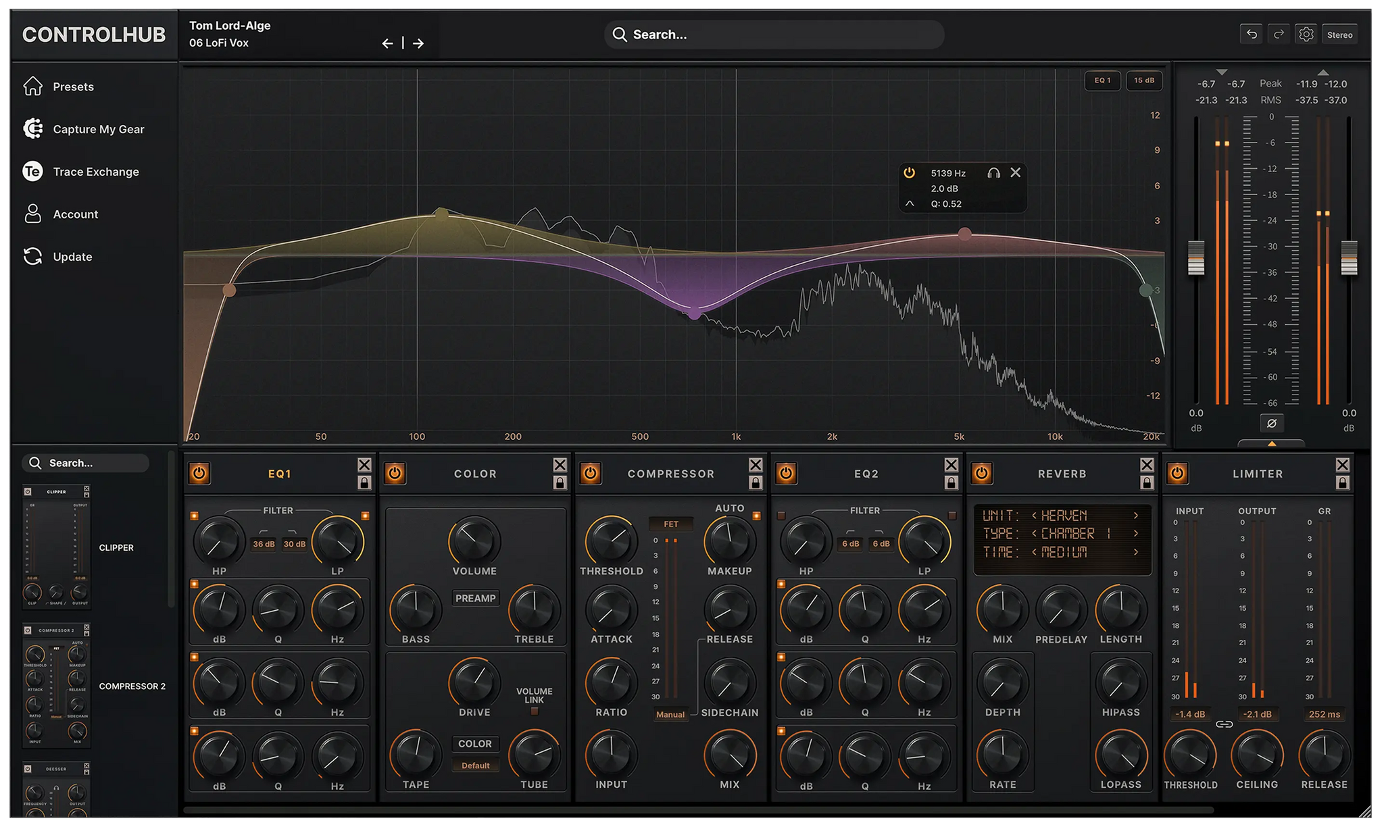Adjust the COLOR VOLUME knob
1384x827 pixels.
474,541
